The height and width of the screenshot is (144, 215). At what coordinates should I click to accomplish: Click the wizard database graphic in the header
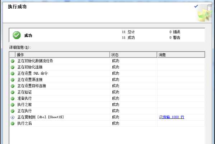pyautogui.click(x=205, y=13)
